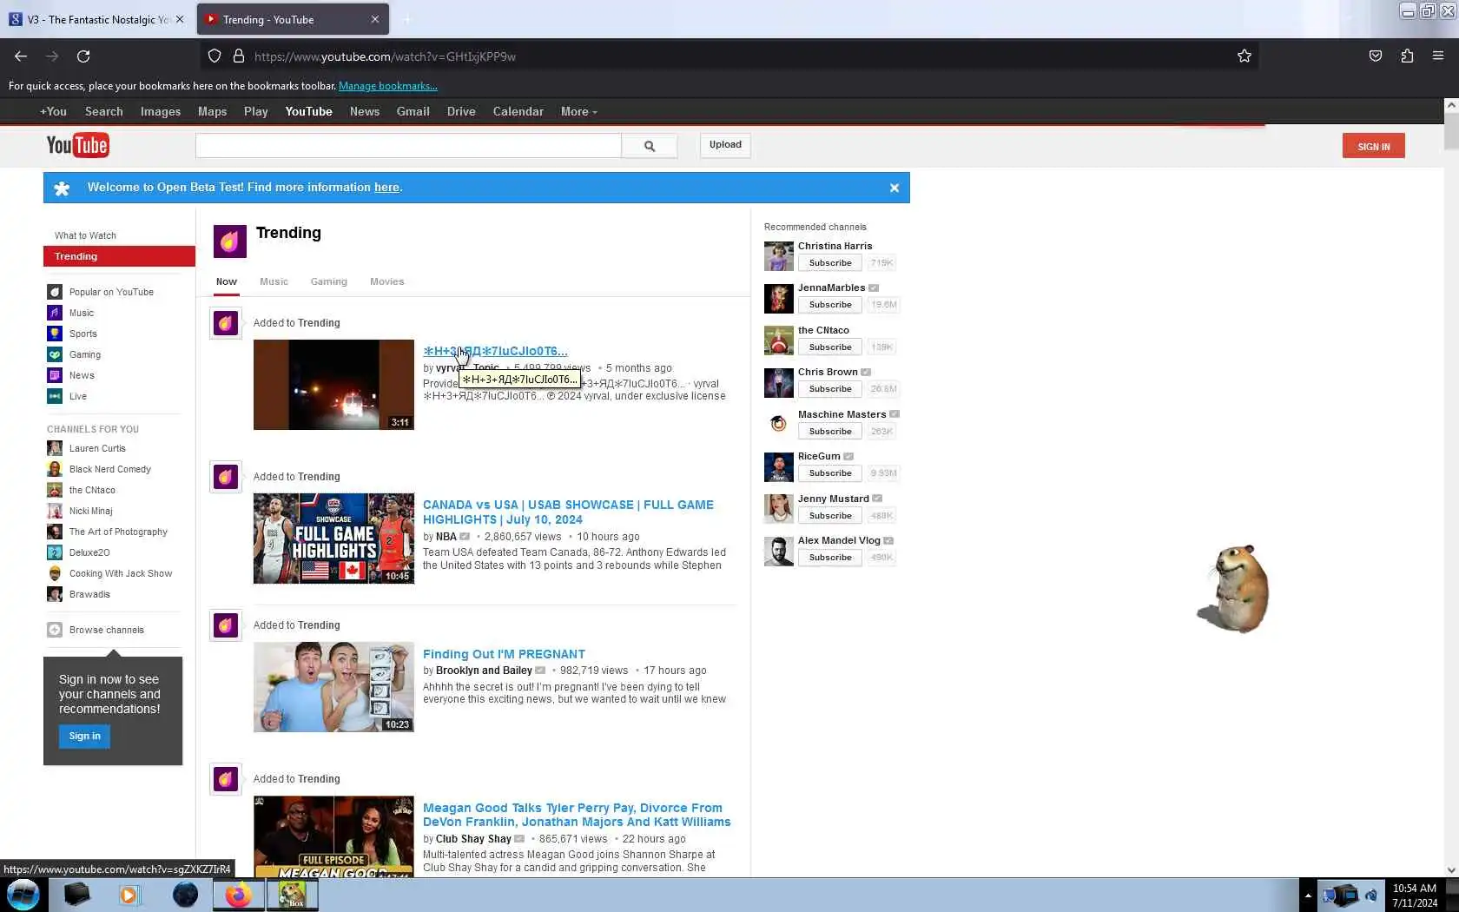Reload the page in Firefox

point(83,56)
